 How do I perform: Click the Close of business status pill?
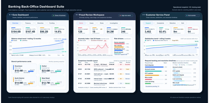59,15
